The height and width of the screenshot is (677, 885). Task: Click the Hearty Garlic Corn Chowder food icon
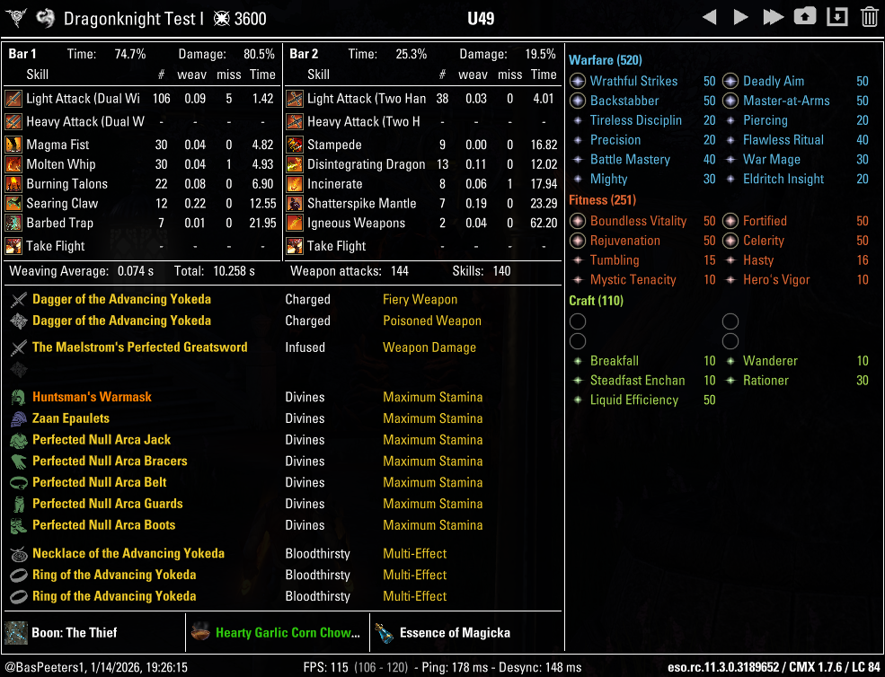click(x=200, y=633)
